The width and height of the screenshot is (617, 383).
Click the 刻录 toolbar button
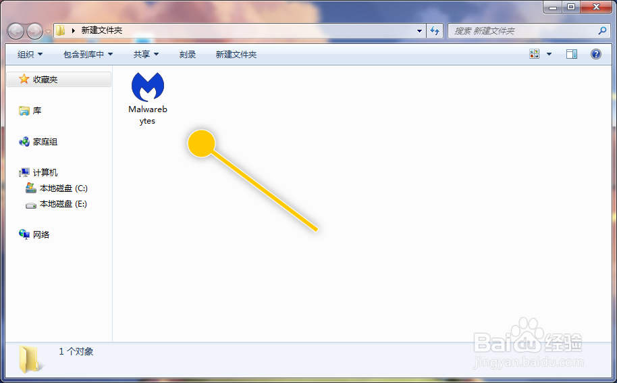[x=187, y=54]
